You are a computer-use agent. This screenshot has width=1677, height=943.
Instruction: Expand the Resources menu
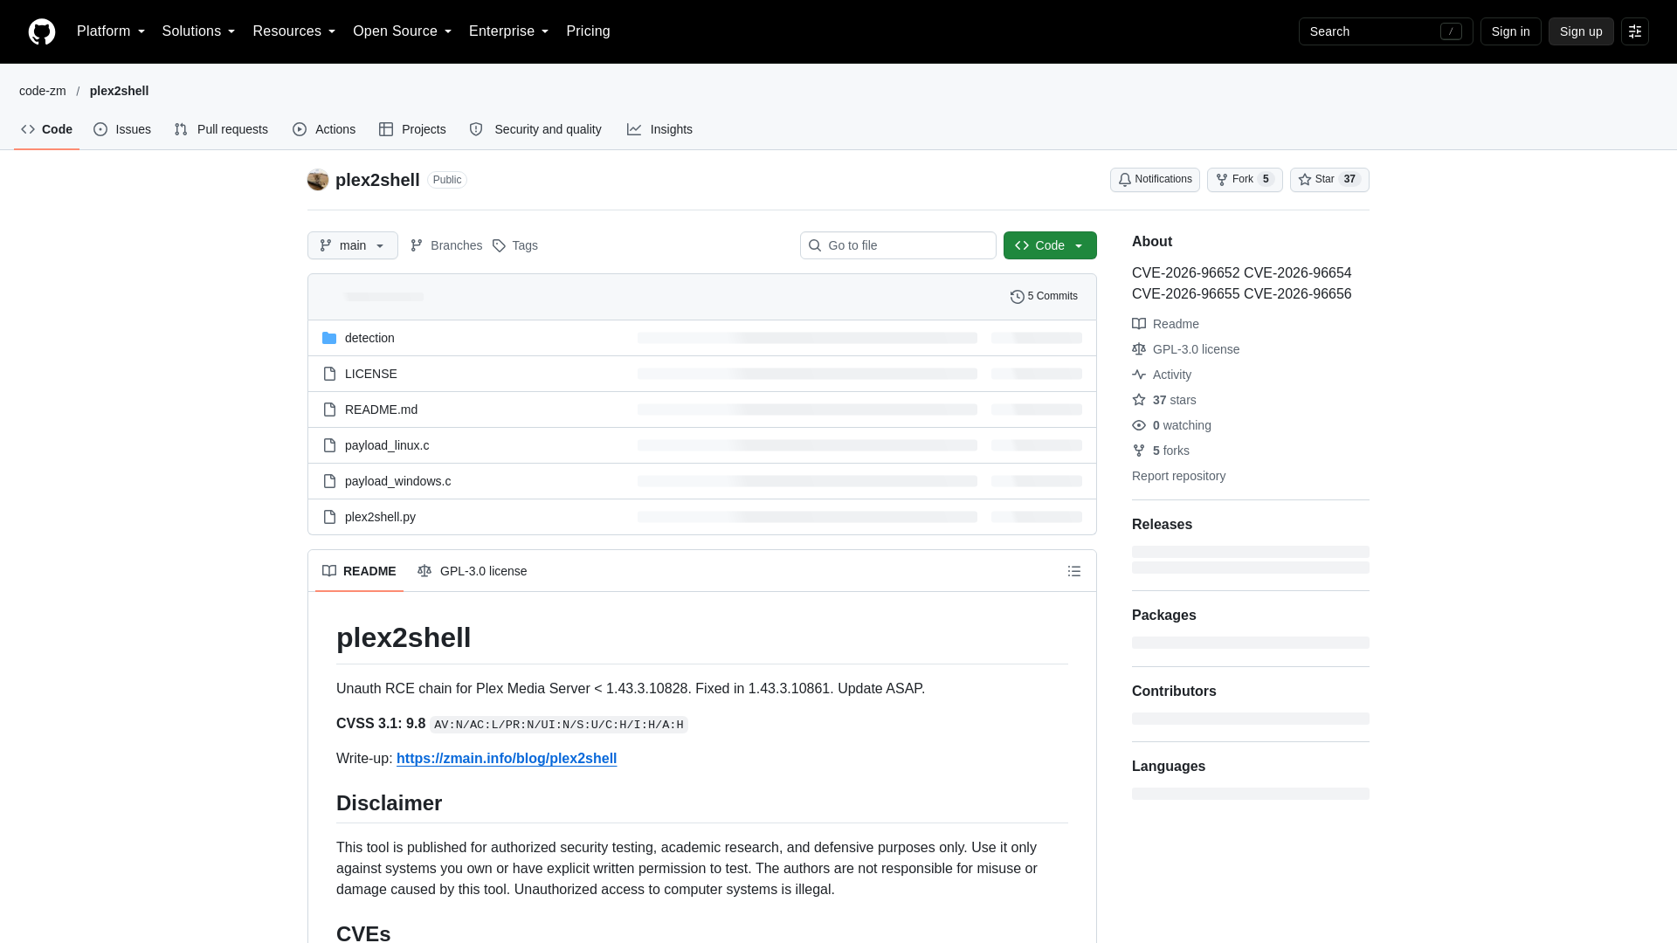293,31
